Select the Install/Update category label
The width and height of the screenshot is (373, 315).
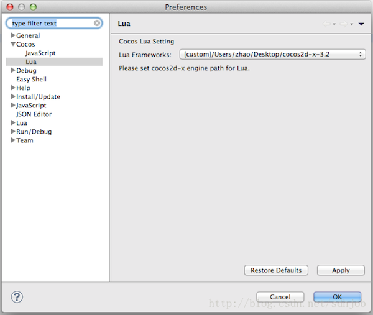[x=38, y=97]
